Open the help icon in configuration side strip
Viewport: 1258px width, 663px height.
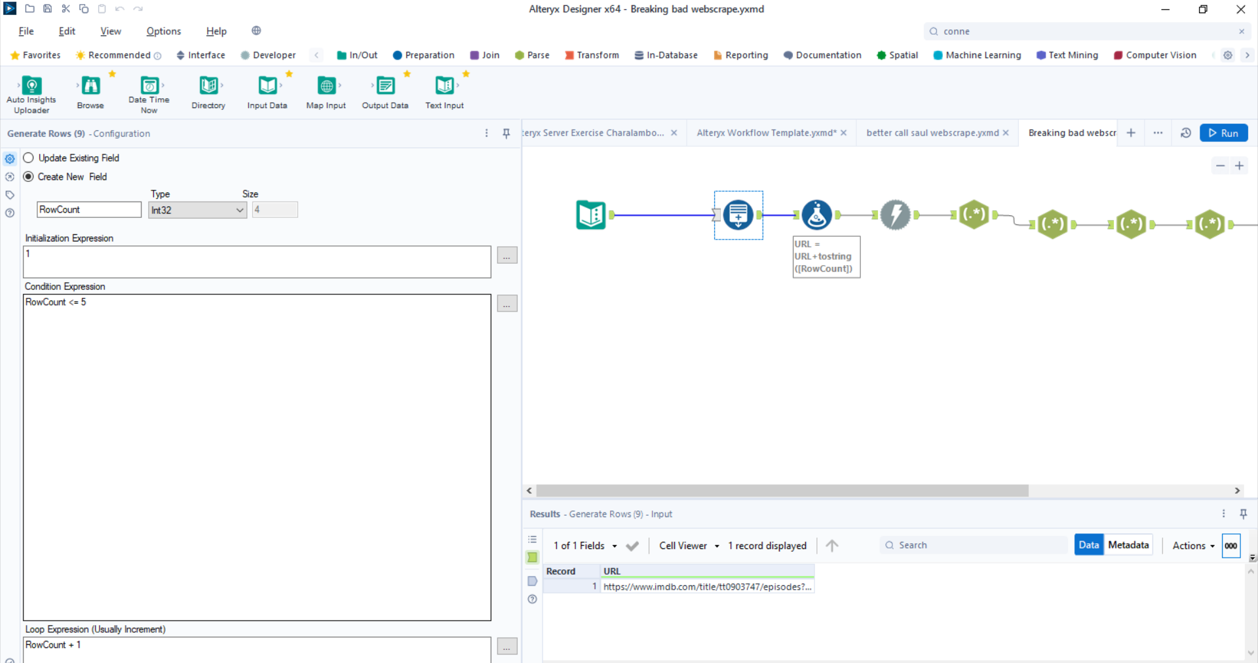[10, 213]
